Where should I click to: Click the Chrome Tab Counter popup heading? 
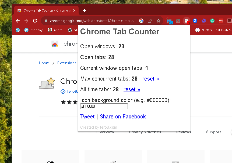pyautogui.click(x=120, y=32)
